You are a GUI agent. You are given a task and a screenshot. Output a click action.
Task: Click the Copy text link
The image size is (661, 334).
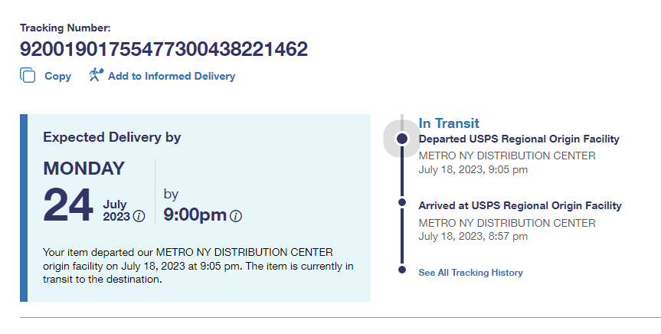pyautogui.click(x=57, y=77)
